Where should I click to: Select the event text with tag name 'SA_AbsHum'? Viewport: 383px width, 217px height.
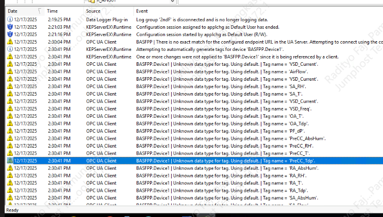click(227, 198)
